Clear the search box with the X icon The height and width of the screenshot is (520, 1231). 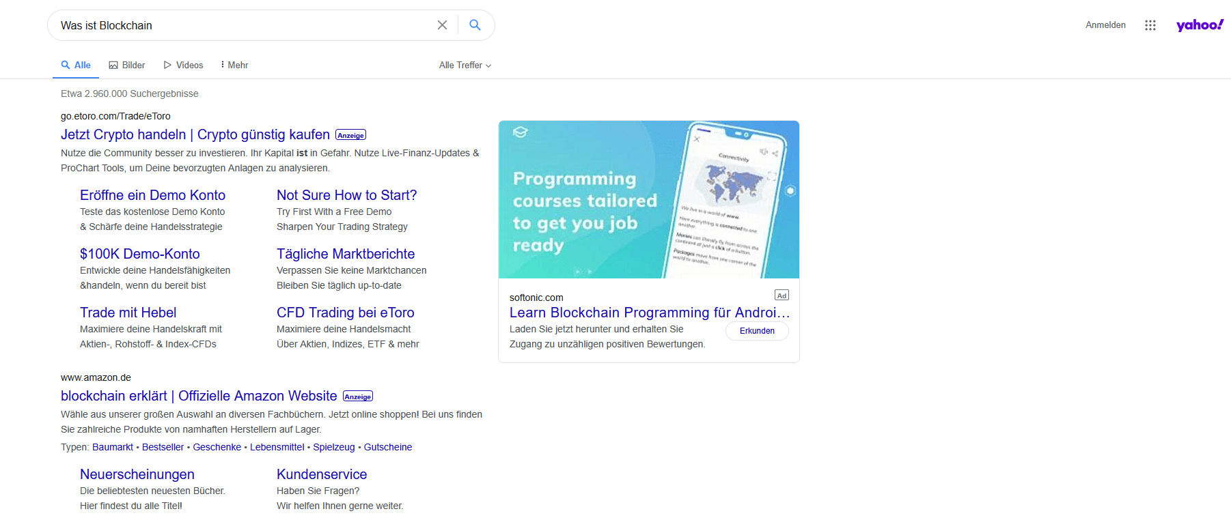(442, 25)
